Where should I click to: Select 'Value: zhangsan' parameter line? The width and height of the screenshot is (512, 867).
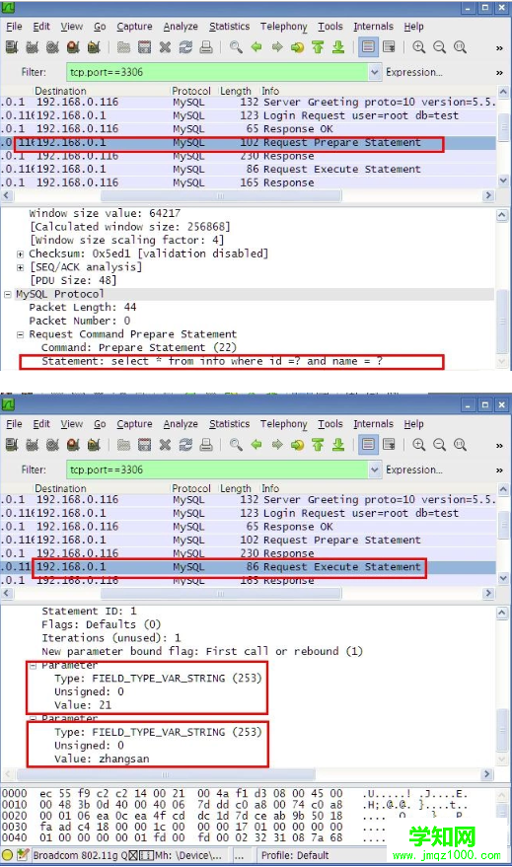pos(102,759)
